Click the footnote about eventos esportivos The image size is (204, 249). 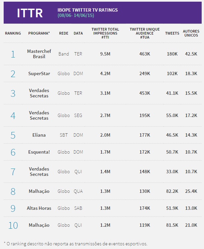tap(75, 244)
